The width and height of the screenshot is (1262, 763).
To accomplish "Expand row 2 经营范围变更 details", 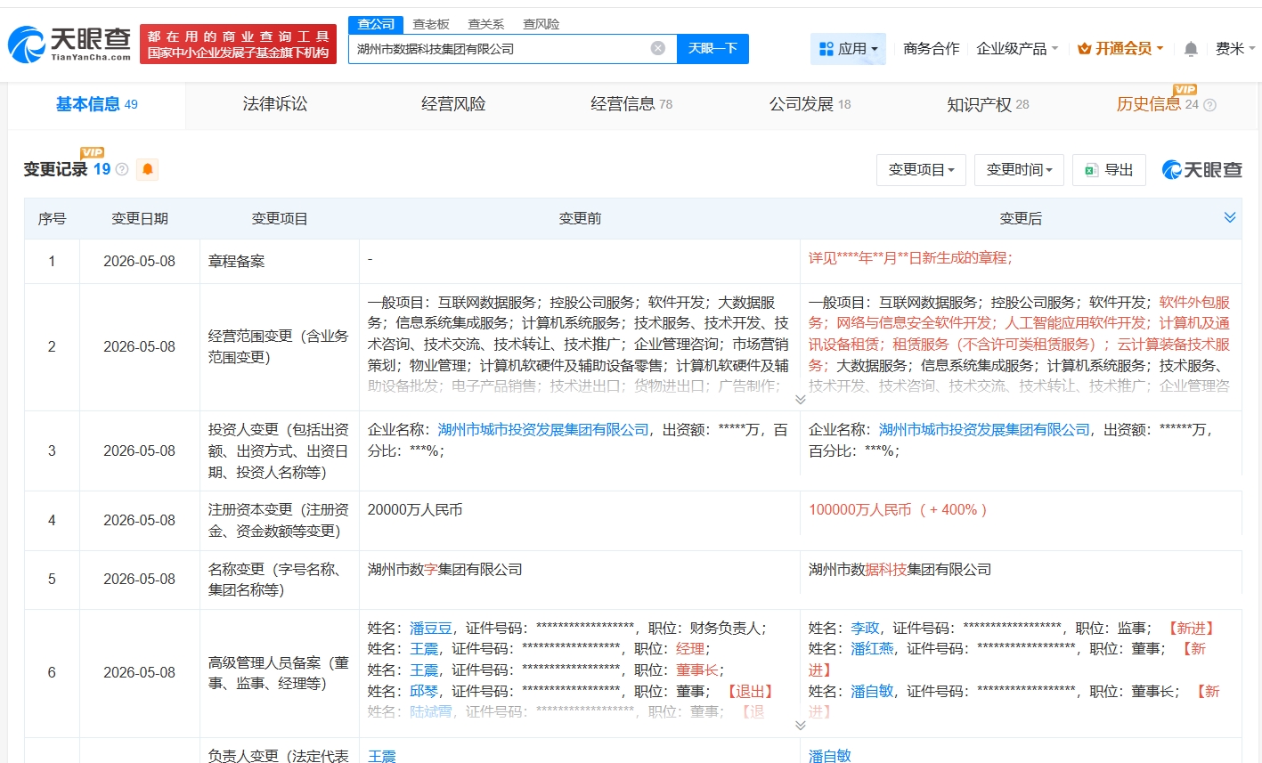I will (x=800, y=400).
